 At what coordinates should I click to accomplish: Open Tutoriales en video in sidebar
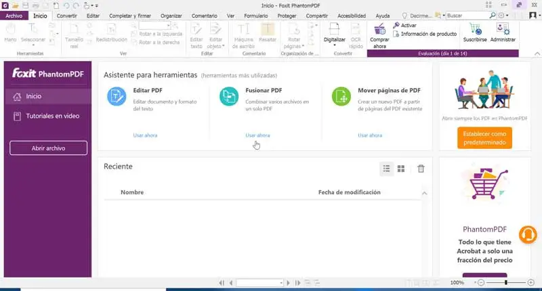click(47, 116)
